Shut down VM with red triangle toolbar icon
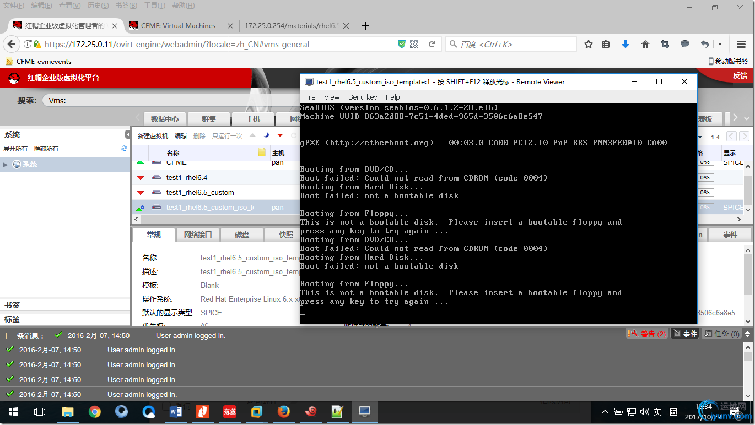The image size is (755, 425). pos(280,135)
